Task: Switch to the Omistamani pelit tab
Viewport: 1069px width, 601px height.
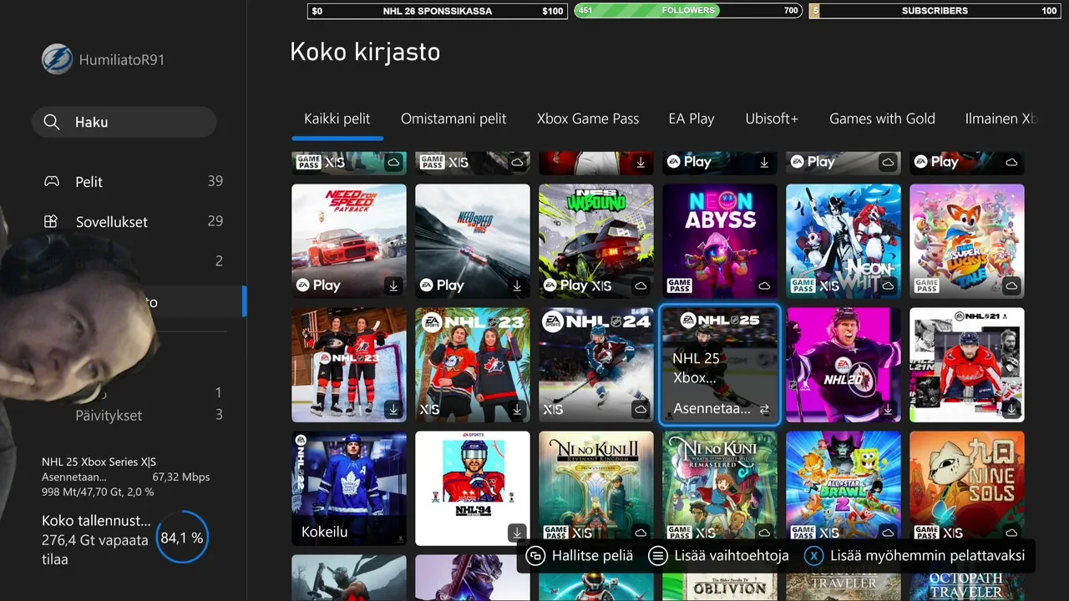Action: tap(453, 119)
